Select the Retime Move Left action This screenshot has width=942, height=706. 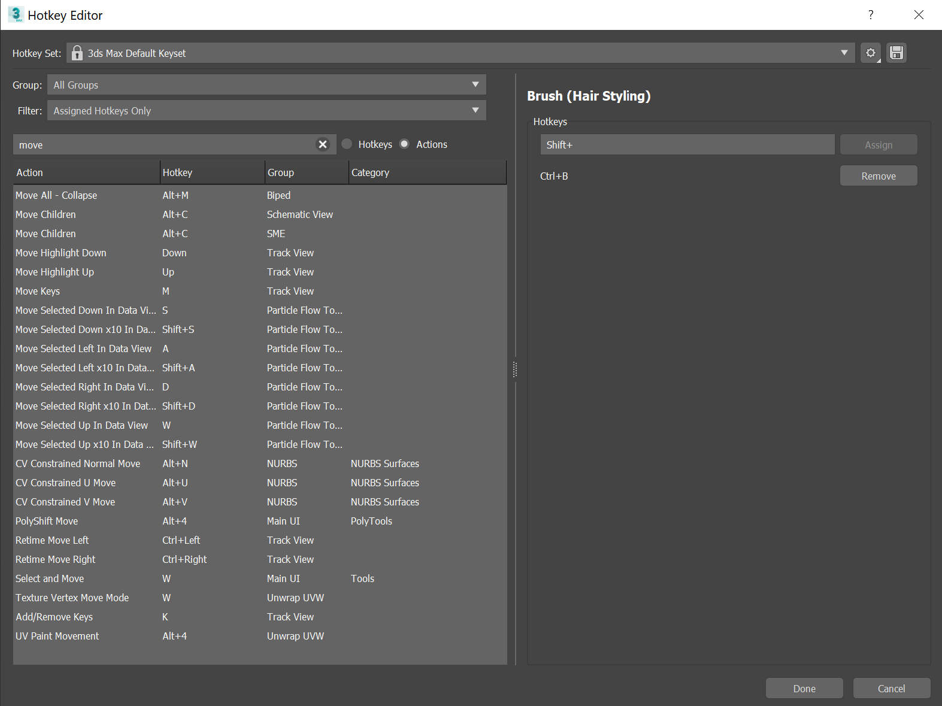click(260, 540)
